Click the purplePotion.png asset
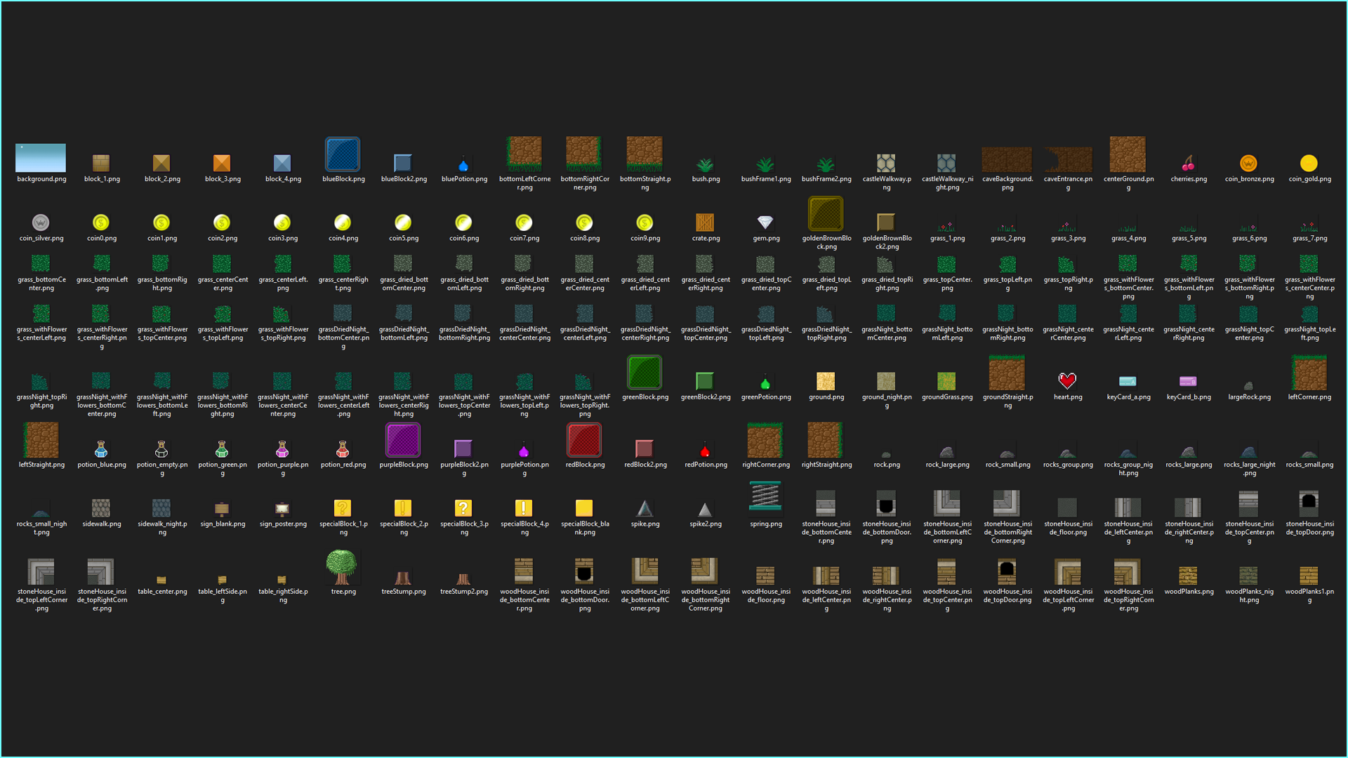The width and height of the screenshot is (1348, 758). pyautogui.click(x=524, y=446)
